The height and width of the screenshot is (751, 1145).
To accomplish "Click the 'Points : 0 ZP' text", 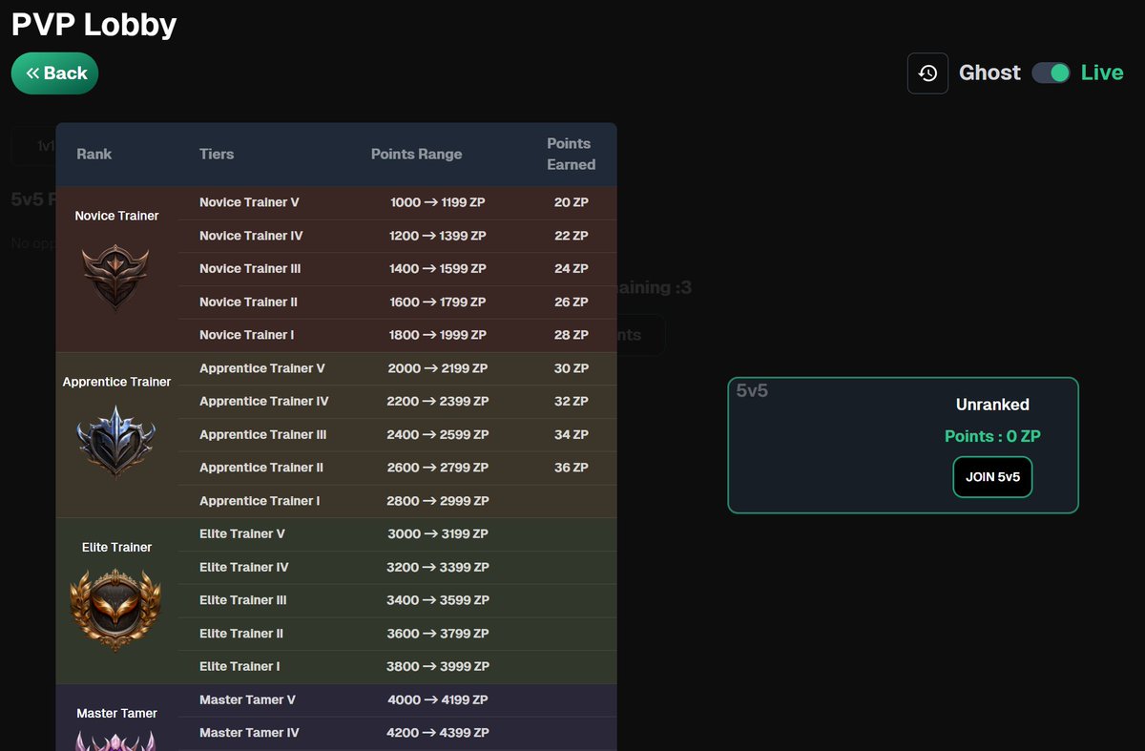I will (x=992, y=436).
